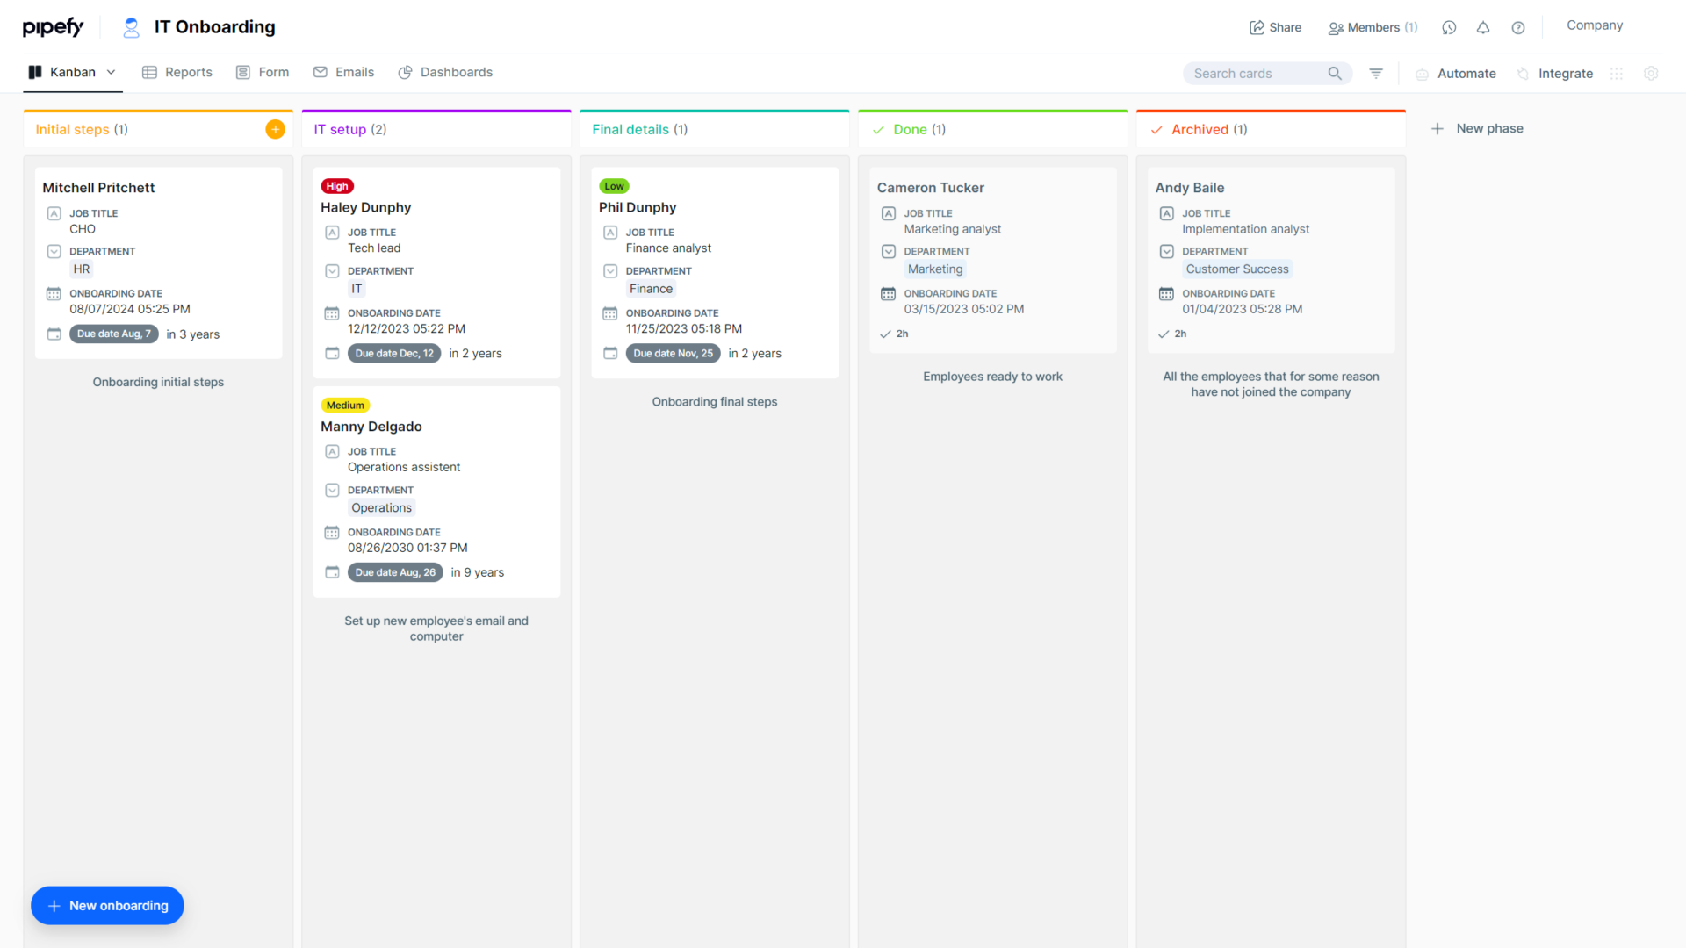Open card filters
This screenshot has height=948, width=1686.
pyautogui.click(x=1375, y=73)
